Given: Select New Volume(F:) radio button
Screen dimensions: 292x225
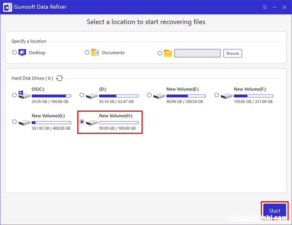Looking at the screenshot, I should (216, 95).
